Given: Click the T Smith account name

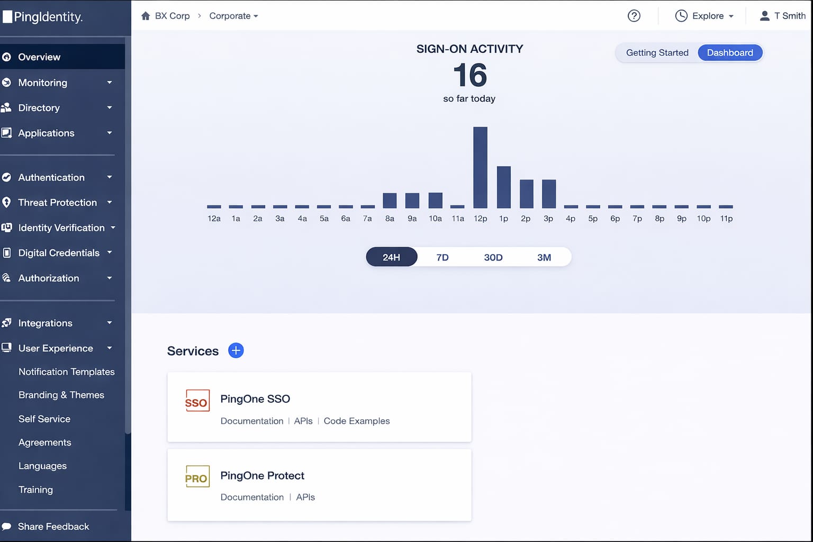Looking at the screenshot, I should [x=790, y=16].
